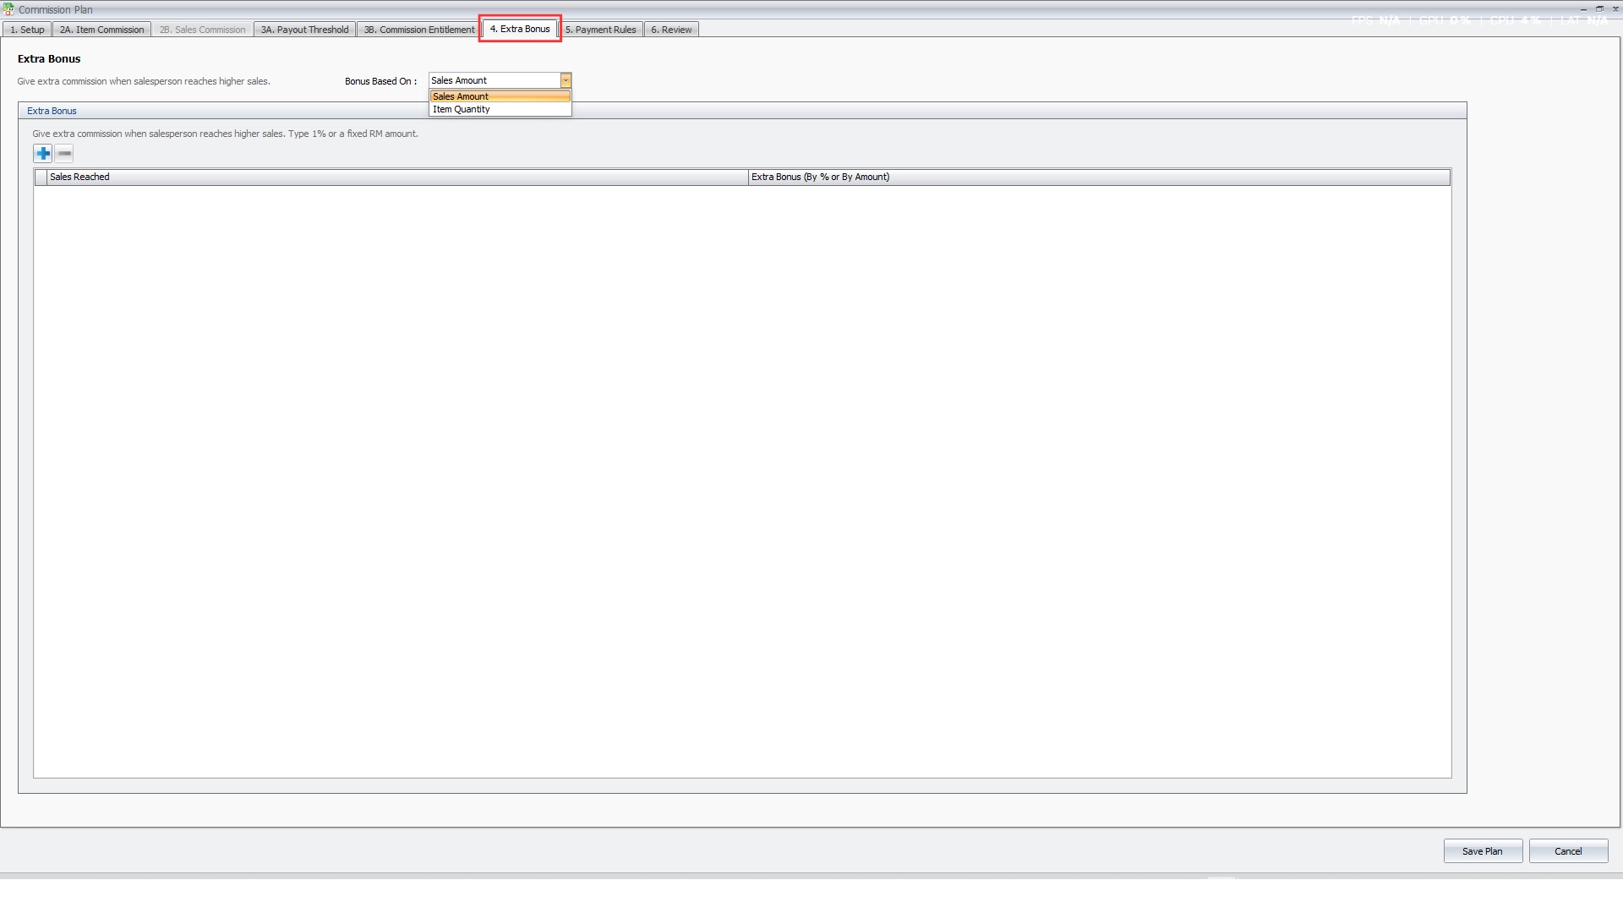Click the Commission Plan window icon
This screenshot has height=913, width=1623.
click(x=8, y=9)
